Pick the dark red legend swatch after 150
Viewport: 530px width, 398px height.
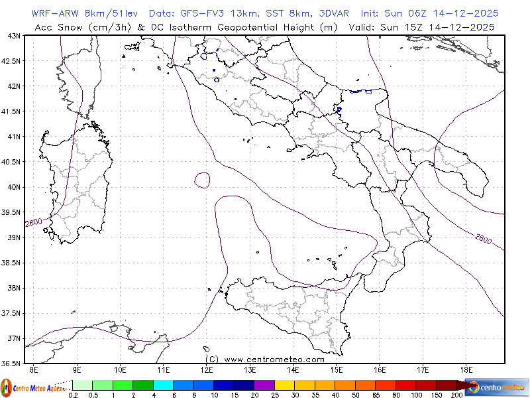click(x=446, y=385)
